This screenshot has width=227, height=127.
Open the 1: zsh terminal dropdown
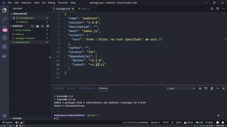tap(181, 89)
